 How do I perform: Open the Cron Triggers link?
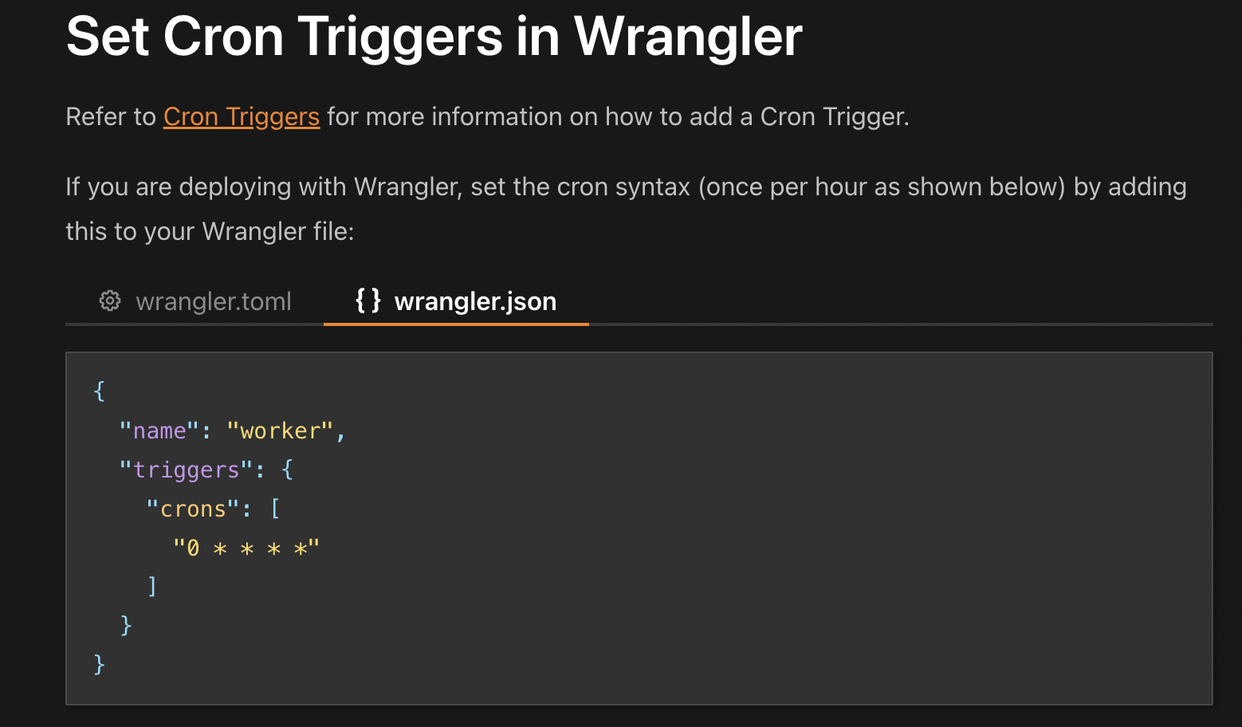[241, 117]
